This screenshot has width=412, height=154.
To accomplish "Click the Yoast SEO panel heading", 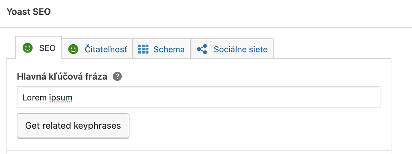I will [28, 12].
